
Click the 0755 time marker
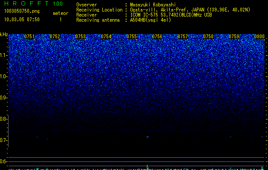pyautogui.click(x=132, y=37)
